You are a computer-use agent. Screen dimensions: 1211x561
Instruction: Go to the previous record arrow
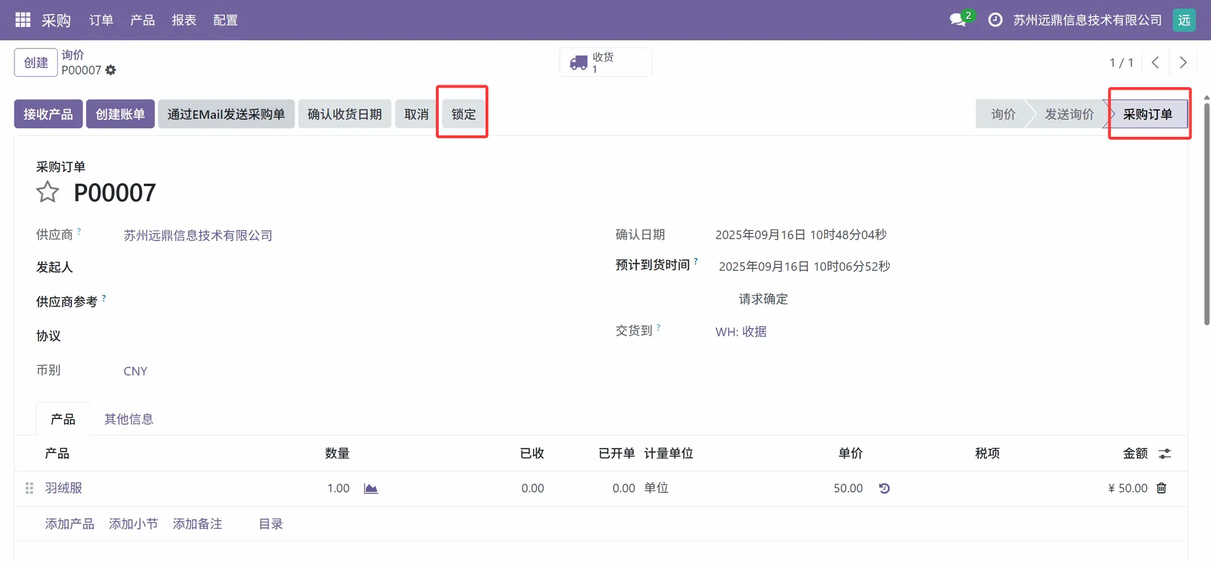1155,62
